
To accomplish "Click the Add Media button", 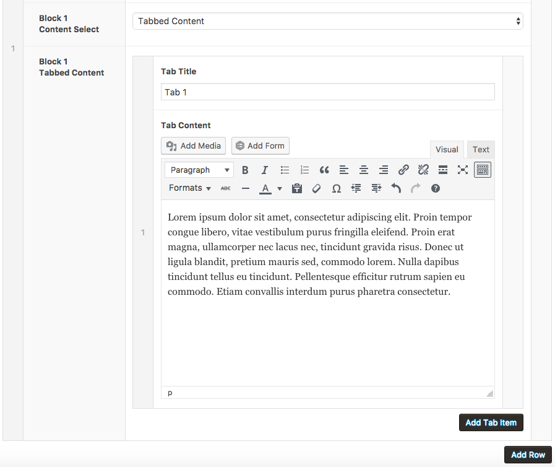I will click(193, 146).
